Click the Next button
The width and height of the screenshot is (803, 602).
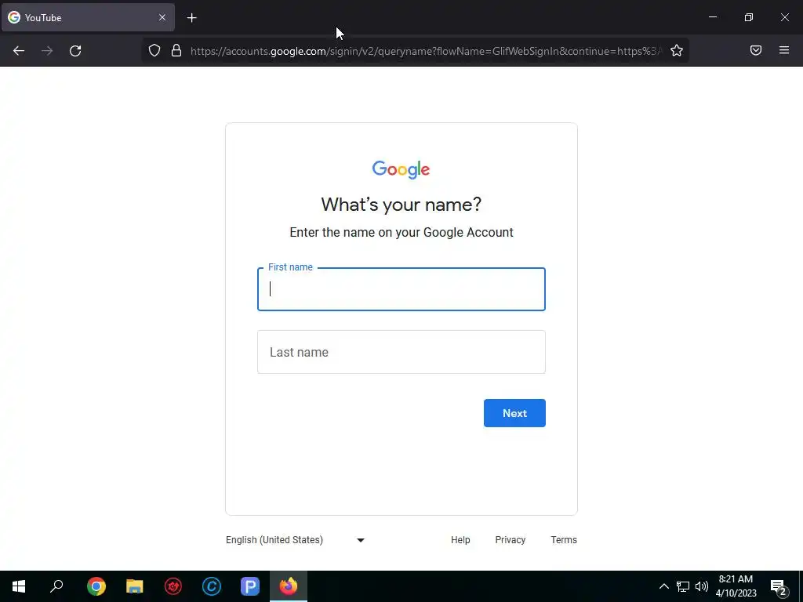(x=514, y=413)
